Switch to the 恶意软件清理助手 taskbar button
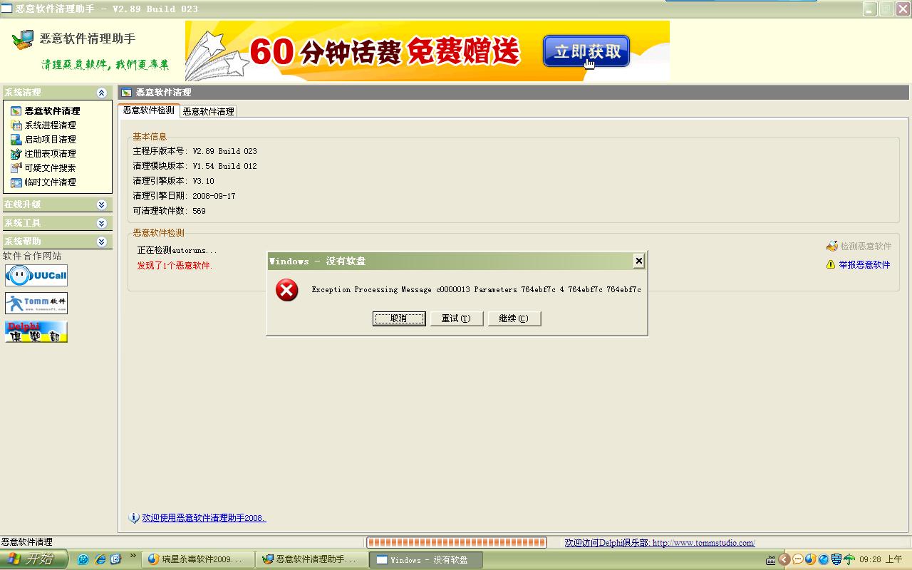 tap(312, 560)
